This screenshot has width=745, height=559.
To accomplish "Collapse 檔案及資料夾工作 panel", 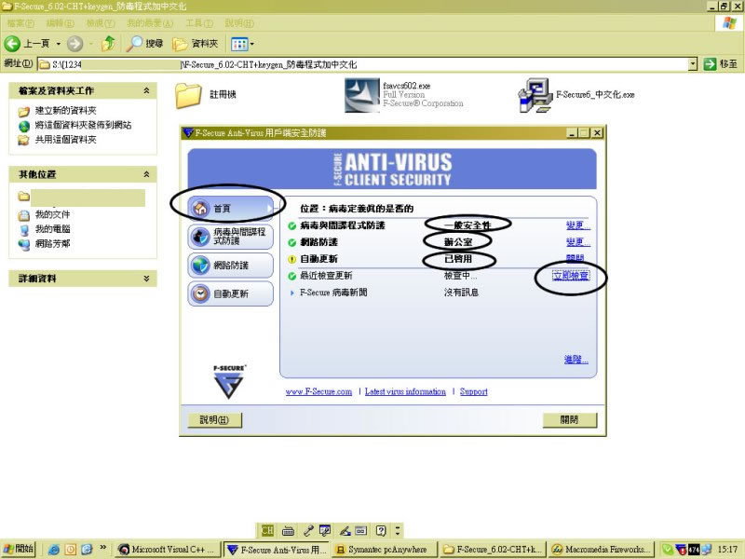I will pos(146,90).
